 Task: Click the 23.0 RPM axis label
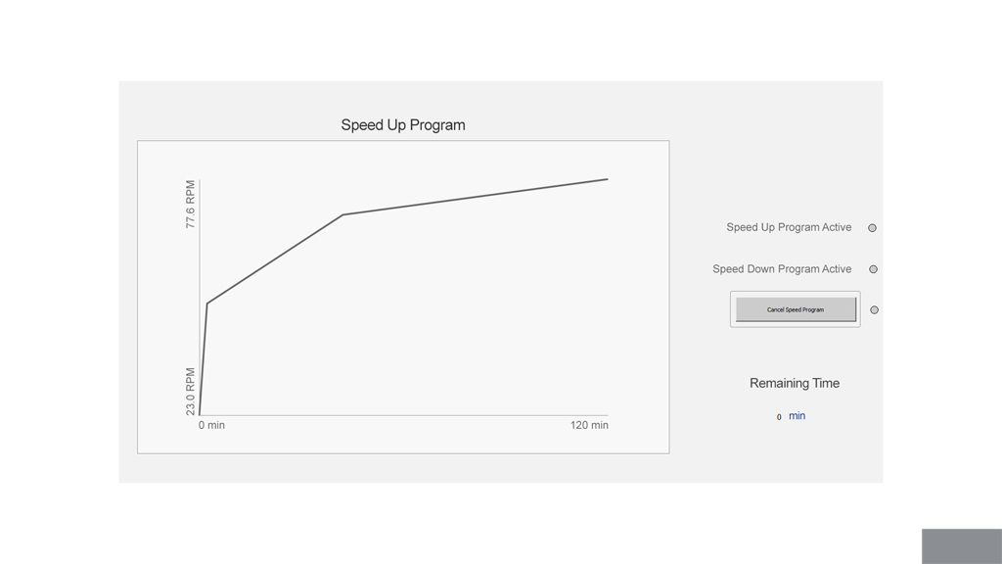(x=191, y=392)
